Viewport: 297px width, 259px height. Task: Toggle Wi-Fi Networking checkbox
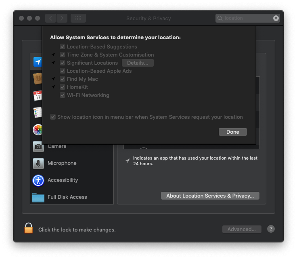pos(63,95)
